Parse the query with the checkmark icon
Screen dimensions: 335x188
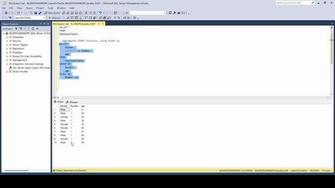68,18
